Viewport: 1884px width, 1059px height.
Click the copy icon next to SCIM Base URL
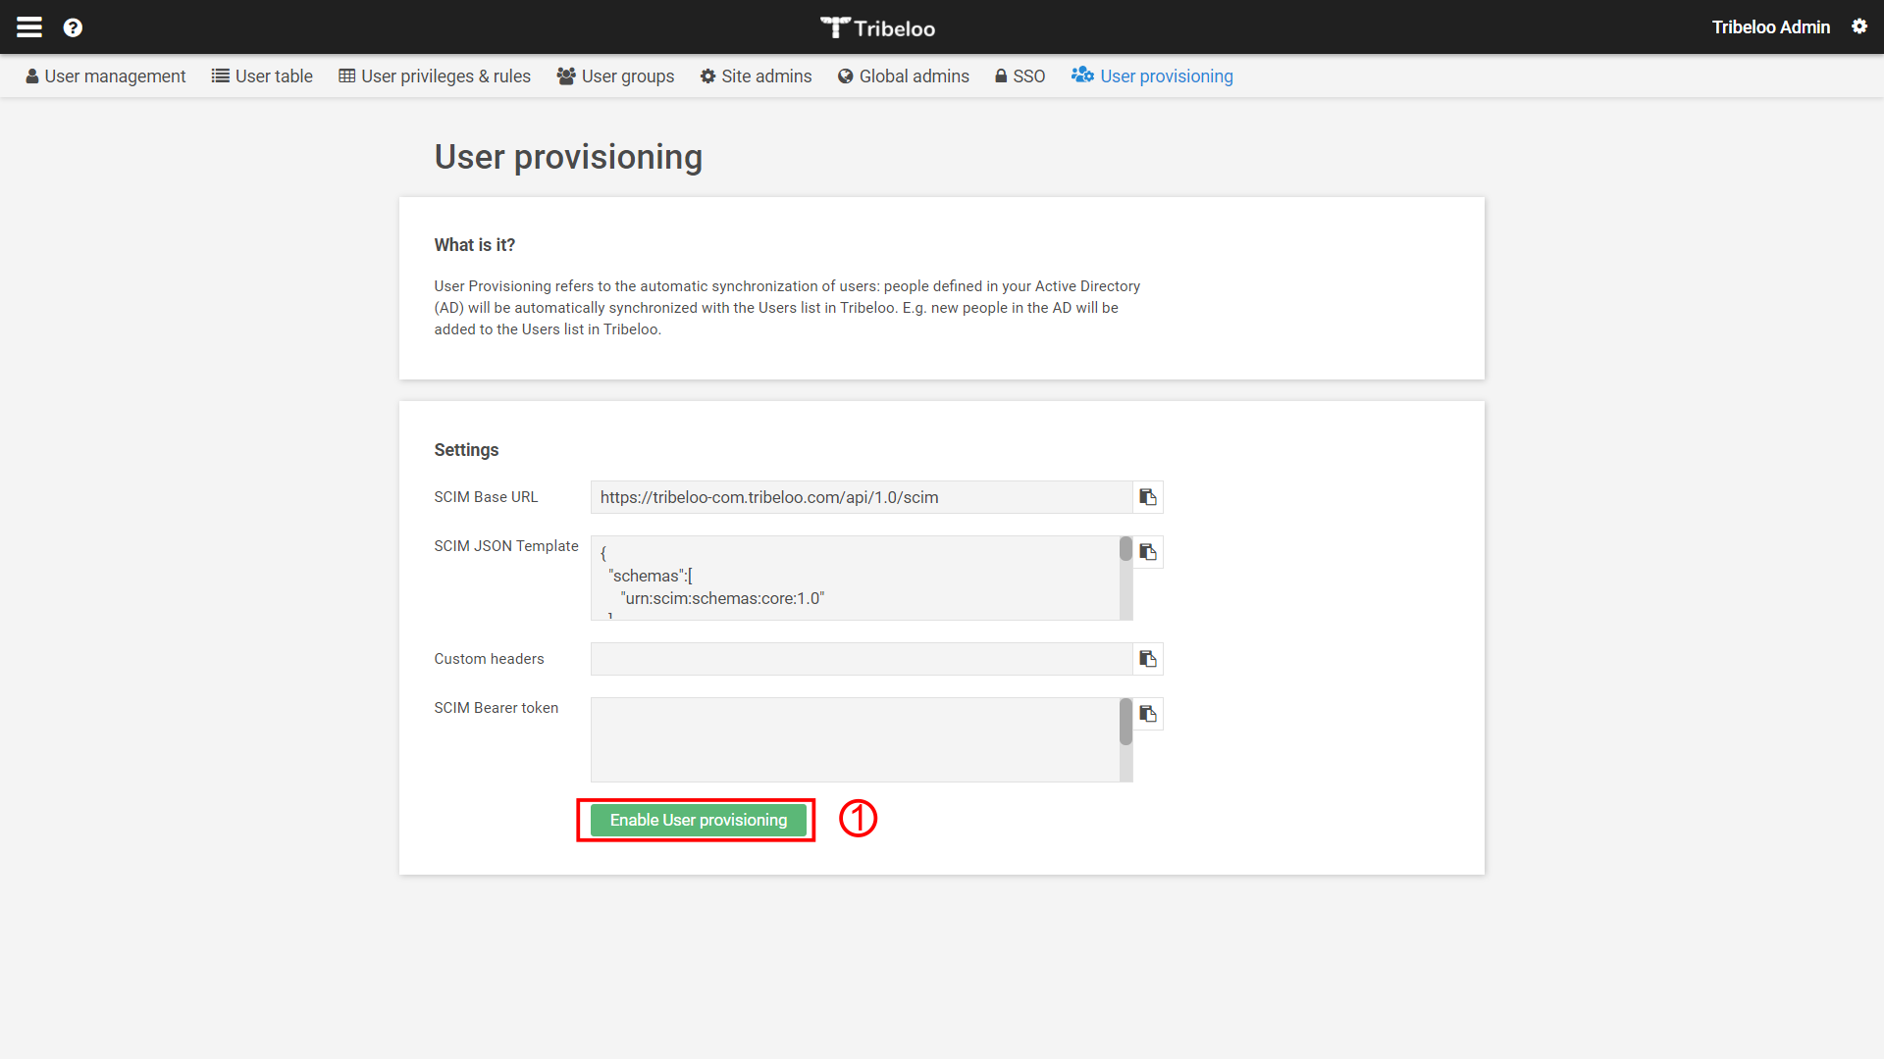click(1148, 496)
